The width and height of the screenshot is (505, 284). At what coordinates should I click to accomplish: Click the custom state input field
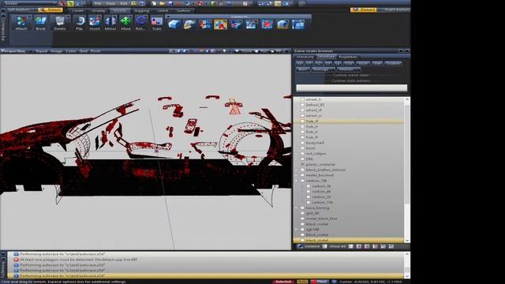click(351, 88)
